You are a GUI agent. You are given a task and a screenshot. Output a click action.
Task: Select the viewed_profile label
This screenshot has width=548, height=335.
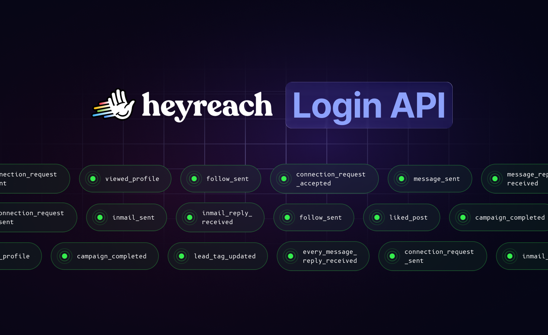132,179
